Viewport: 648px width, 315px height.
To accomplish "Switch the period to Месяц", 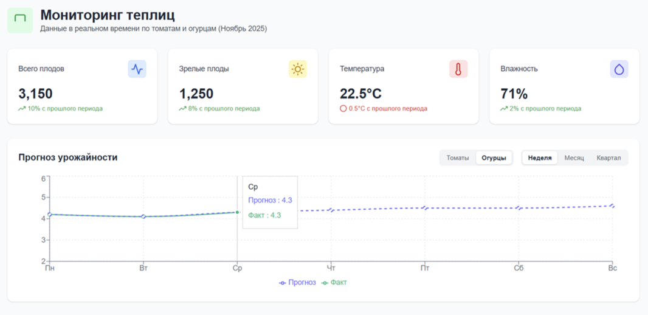I will pos(574,158).
